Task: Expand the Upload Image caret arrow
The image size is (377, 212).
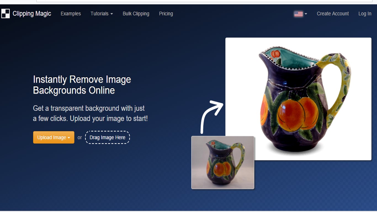Action: (69, 138)
